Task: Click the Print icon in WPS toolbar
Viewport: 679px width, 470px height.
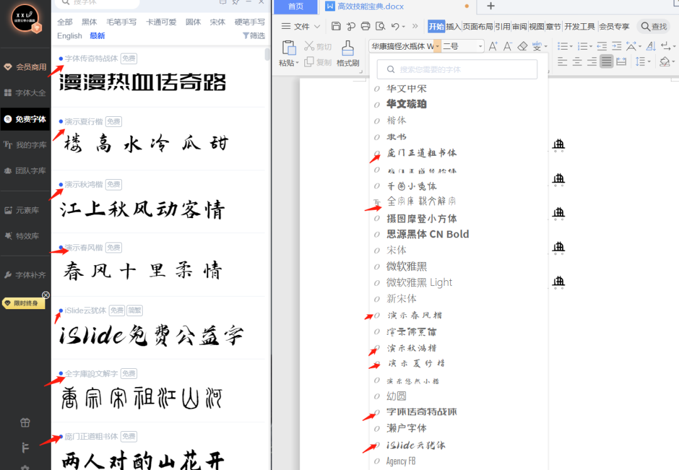Action: coord(365,26)
